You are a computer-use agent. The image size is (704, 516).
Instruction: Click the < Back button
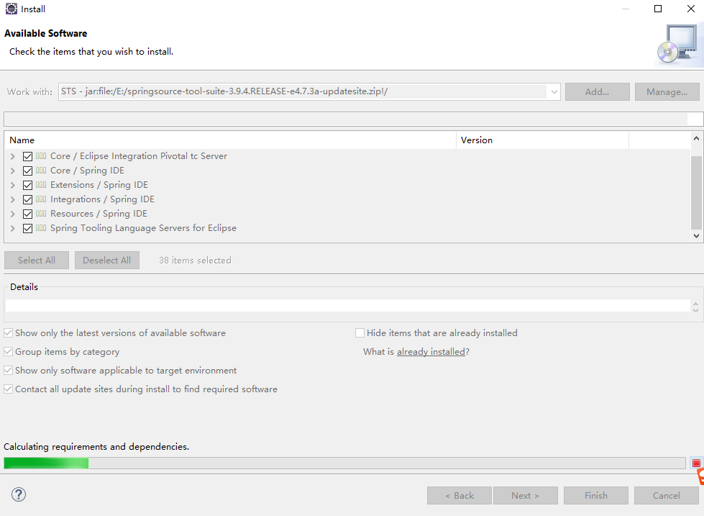pyautogui.click(x=460, y=495)
